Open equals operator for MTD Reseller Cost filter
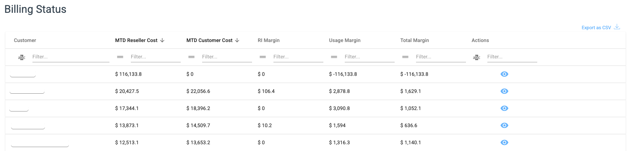636x151 pixels. [x=120, y=57]
